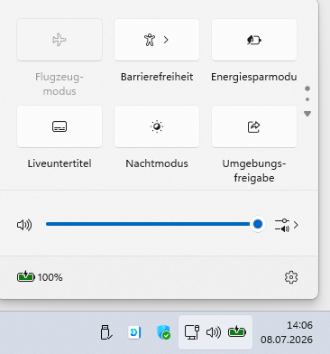Image resolution: width=330 pixels, height=354 pixels.
Task: Click the Energiesparmodus label text
Action: 254,77
